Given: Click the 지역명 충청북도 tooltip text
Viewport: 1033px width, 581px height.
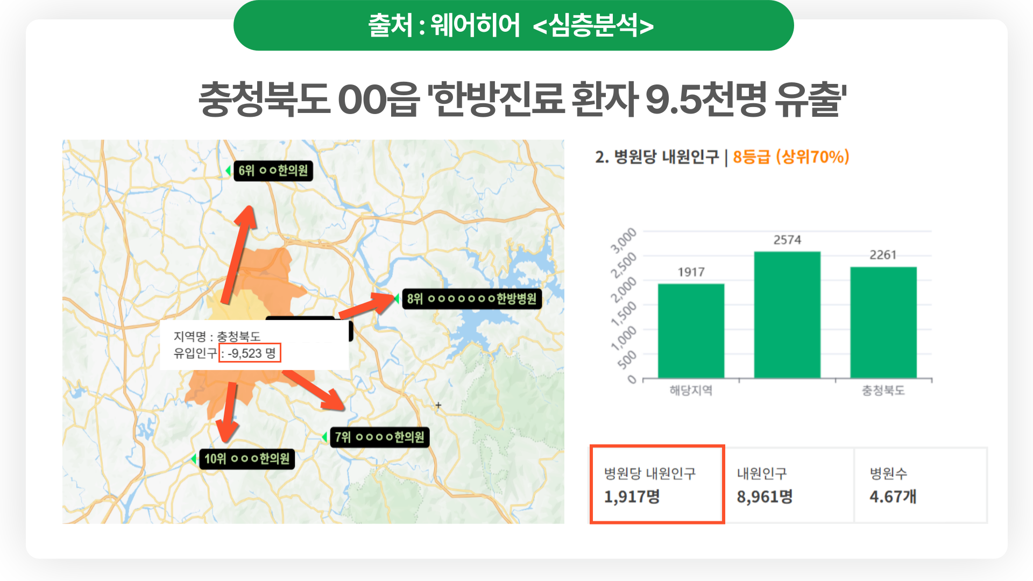Looking at the screenshot, I should [x=217, y=337].
